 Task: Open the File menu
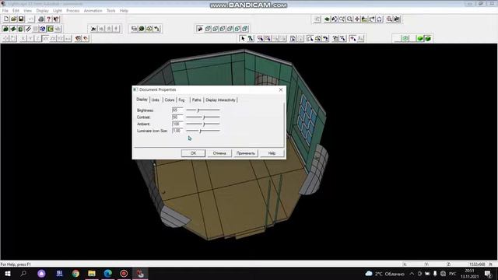5,10
